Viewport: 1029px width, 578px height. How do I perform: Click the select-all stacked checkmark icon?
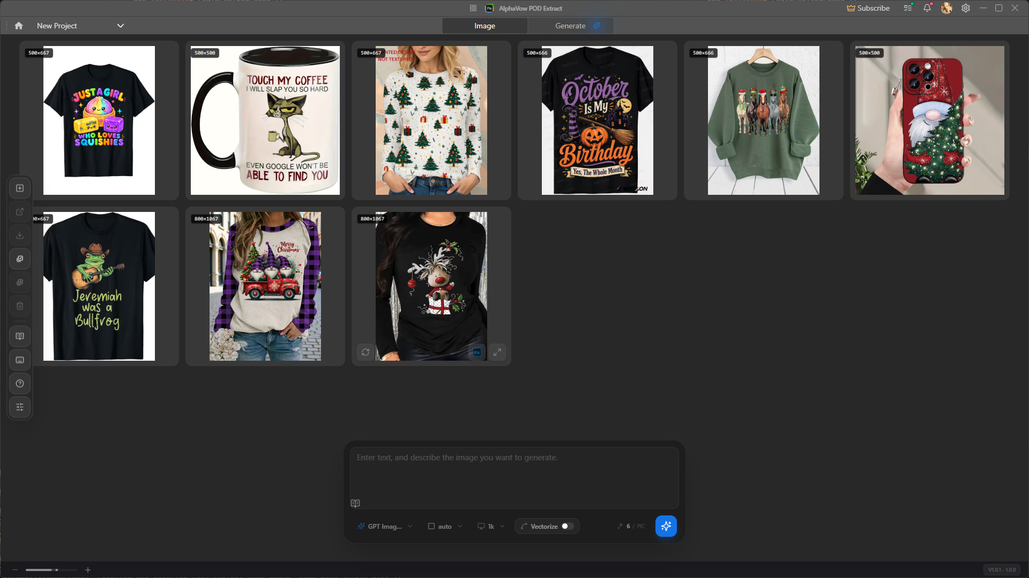tap(20, 259)
